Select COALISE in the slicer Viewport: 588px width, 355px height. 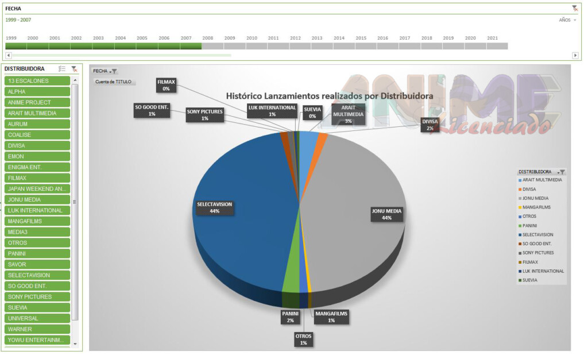pos(37,135)
